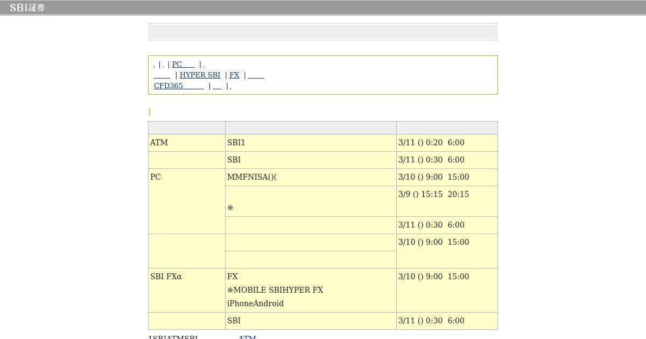
Task: Select the SBI1 table cell
Action: pos(311,143)
